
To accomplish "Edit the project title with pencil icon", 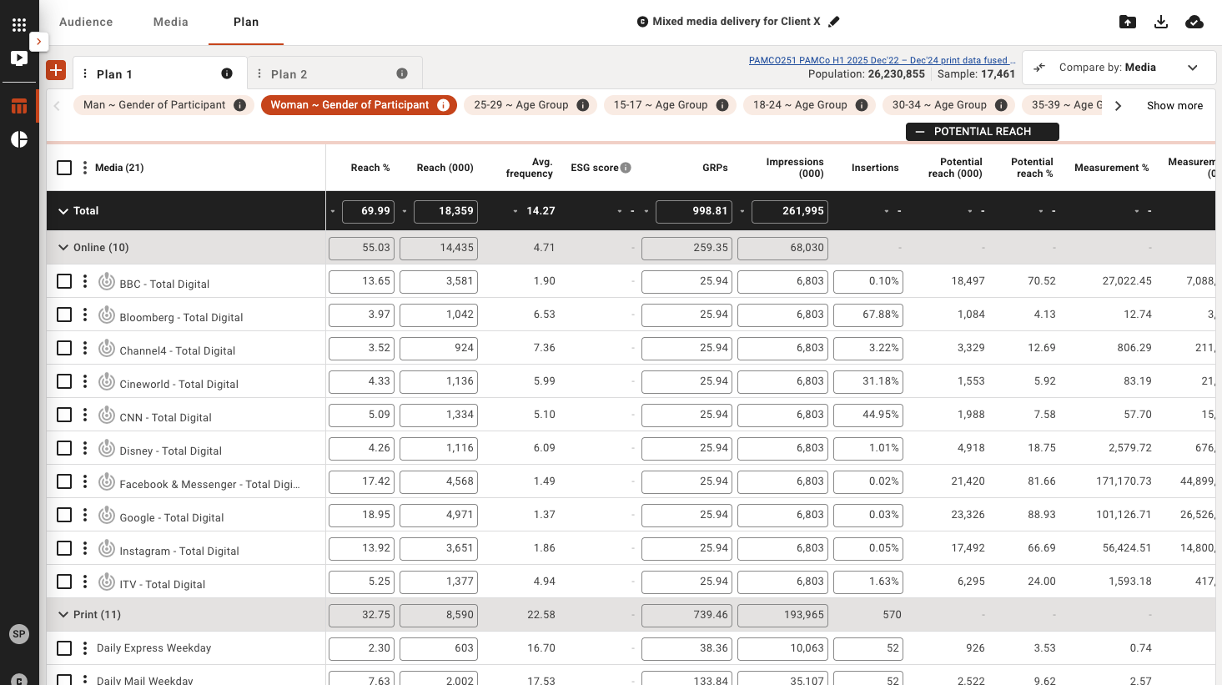I will 834,22.
